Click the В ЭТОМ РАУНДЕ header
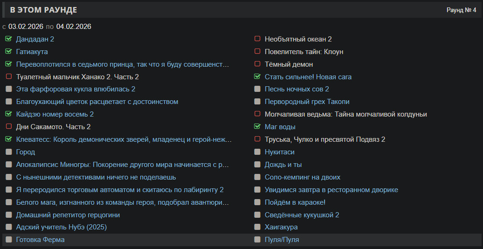Screen dimensions: 483x249 [x=43, y=10]
